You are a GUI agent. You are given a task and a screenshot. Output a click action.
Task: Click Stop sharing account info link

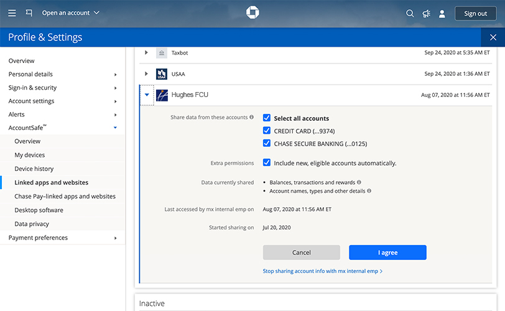[322, 271]
